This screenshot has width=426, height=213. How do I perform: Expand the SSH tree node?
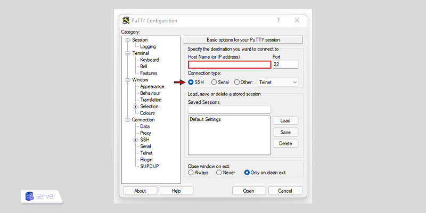click(x=135, y=140)
